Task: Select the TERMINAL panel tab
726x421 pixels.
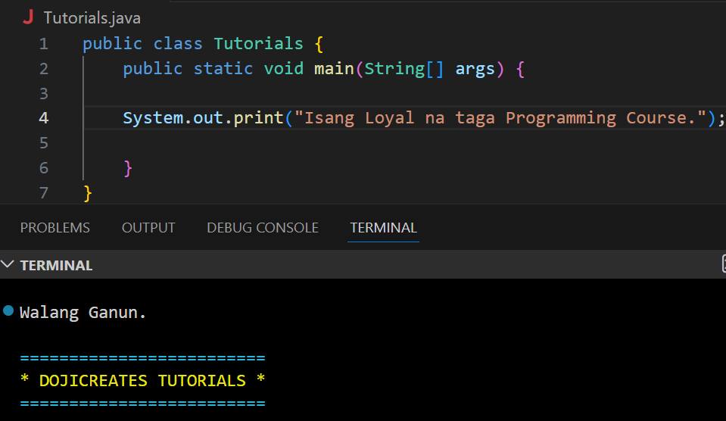Action: [x=383, y=227]
